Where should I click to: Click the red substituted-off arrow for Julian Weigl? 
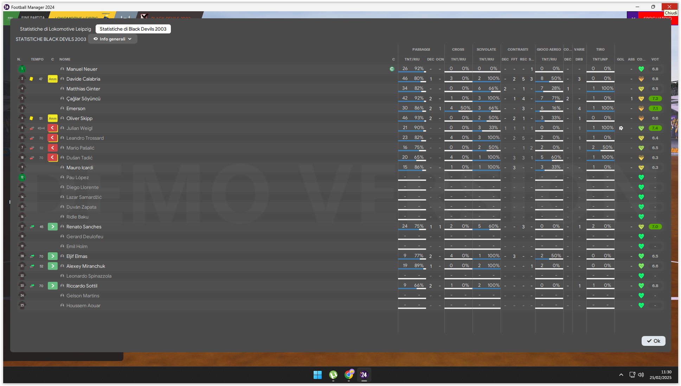click(53, 128)
